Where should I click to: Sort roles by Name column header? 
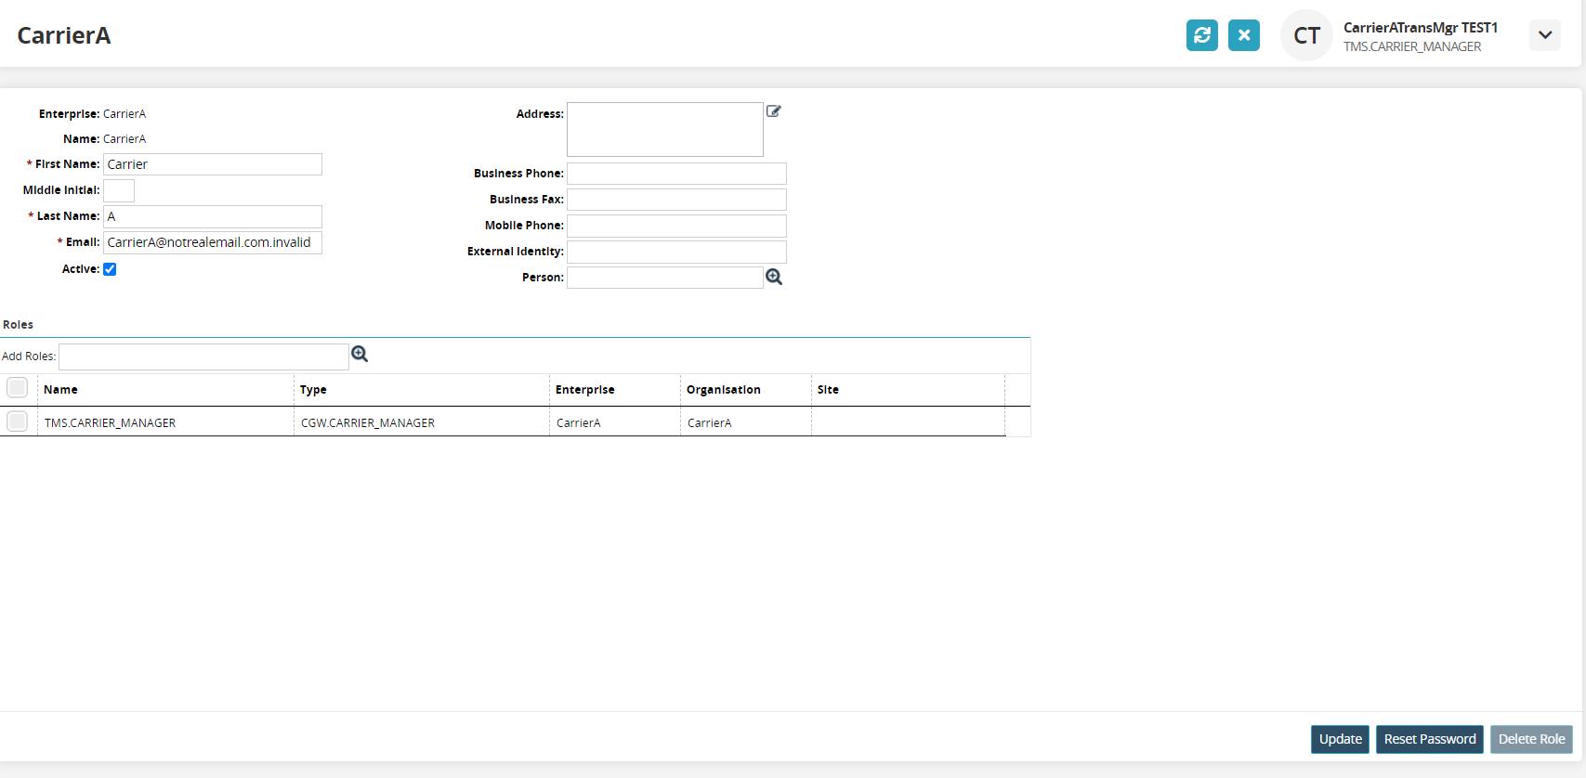pos(60,390)
